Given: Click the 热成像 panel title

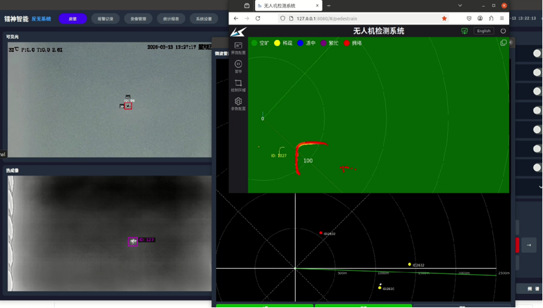Looking at the screenshot, I should pos(12,170).
